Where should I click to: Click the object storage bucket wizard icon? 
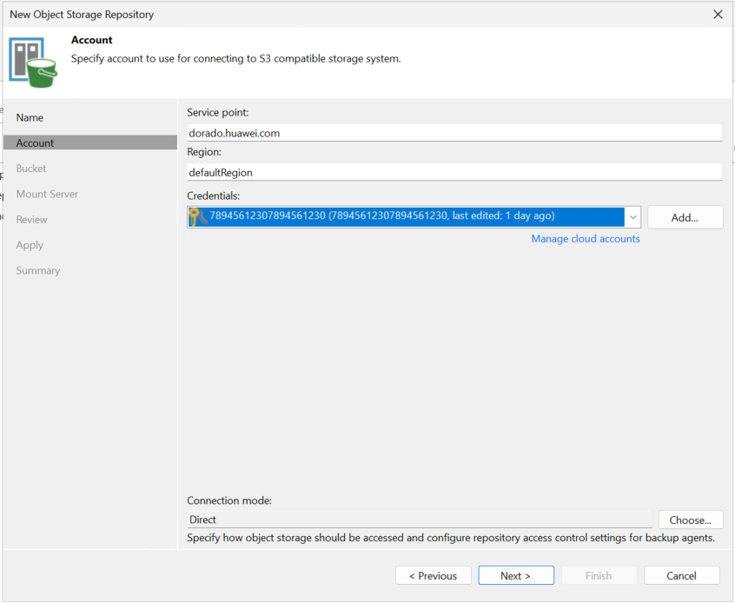pyautogui.click(x=33, y=63)
